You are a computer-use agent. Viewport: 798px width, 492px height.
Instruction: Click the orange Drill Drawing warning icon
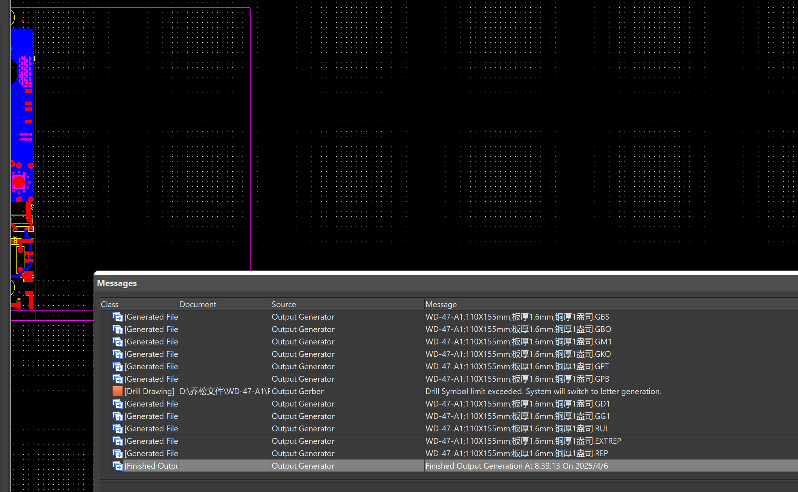pyautogui.click(x=118, y=392)
